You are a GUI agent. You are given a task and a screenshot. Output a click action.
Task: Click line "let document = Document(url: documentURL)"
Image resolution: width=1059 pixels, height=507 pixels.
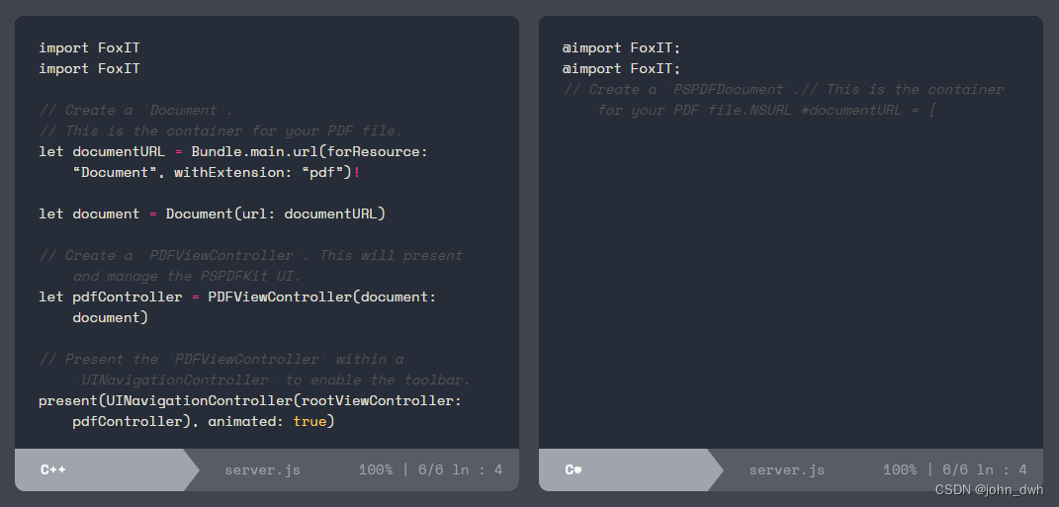pyautogui.click(x=212, y=214)
